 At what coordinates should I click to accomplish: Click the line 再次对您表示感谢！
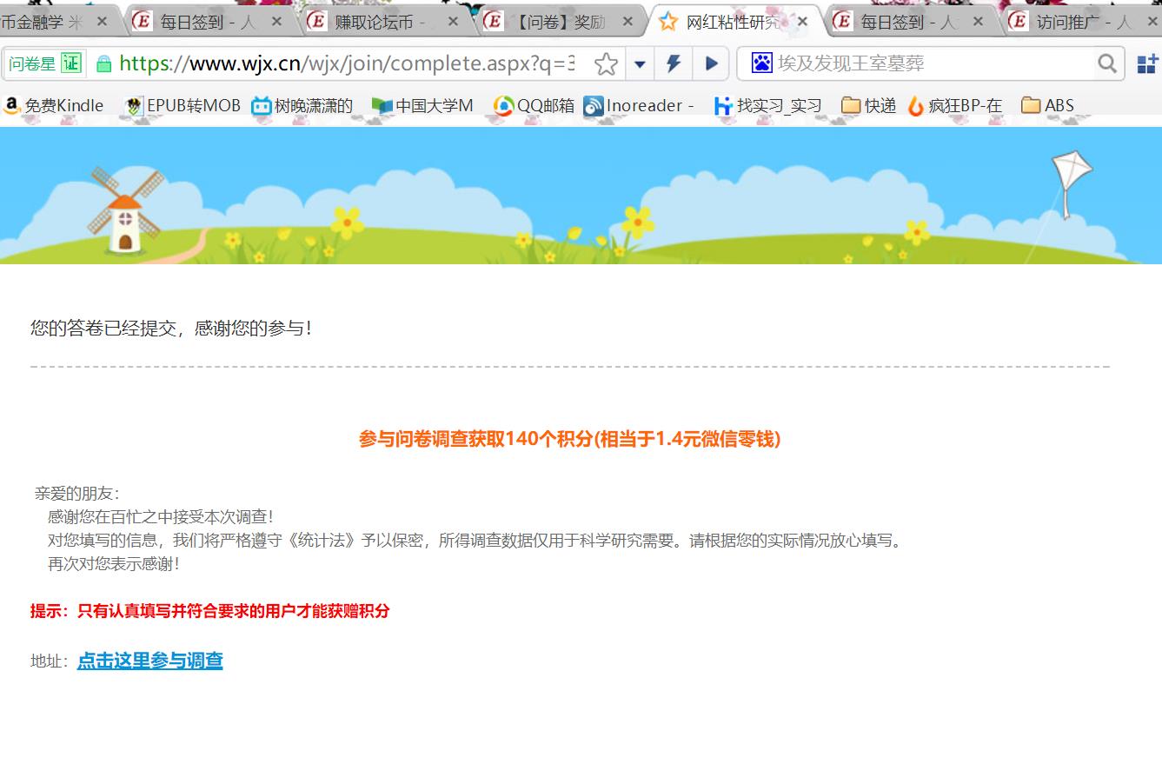114,564
